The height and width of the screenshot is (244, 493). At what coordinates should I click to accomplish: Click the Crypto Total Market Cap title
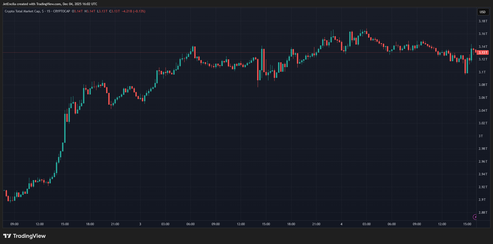[x=23, y=11]
